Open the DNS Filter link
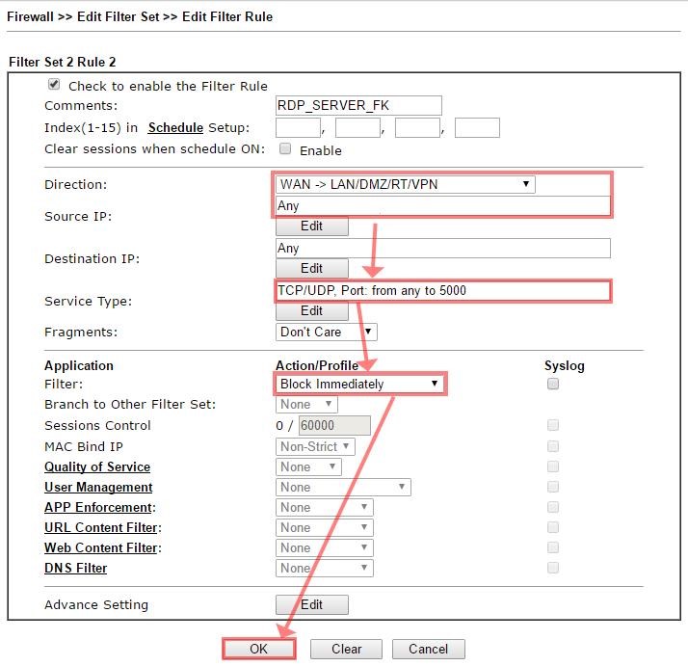The height and width of the screenshot is (666, 688). tap(75, 568)
